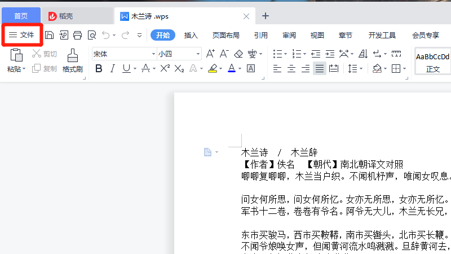Image resolution: width=451 pixels, height=254 pixels.
Task: Toggle italic formatting
Action: [x=112, y=69]
